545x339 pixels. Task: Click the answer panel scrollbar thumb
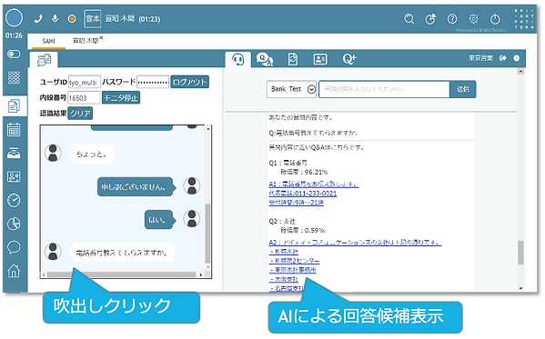point(520,253)
